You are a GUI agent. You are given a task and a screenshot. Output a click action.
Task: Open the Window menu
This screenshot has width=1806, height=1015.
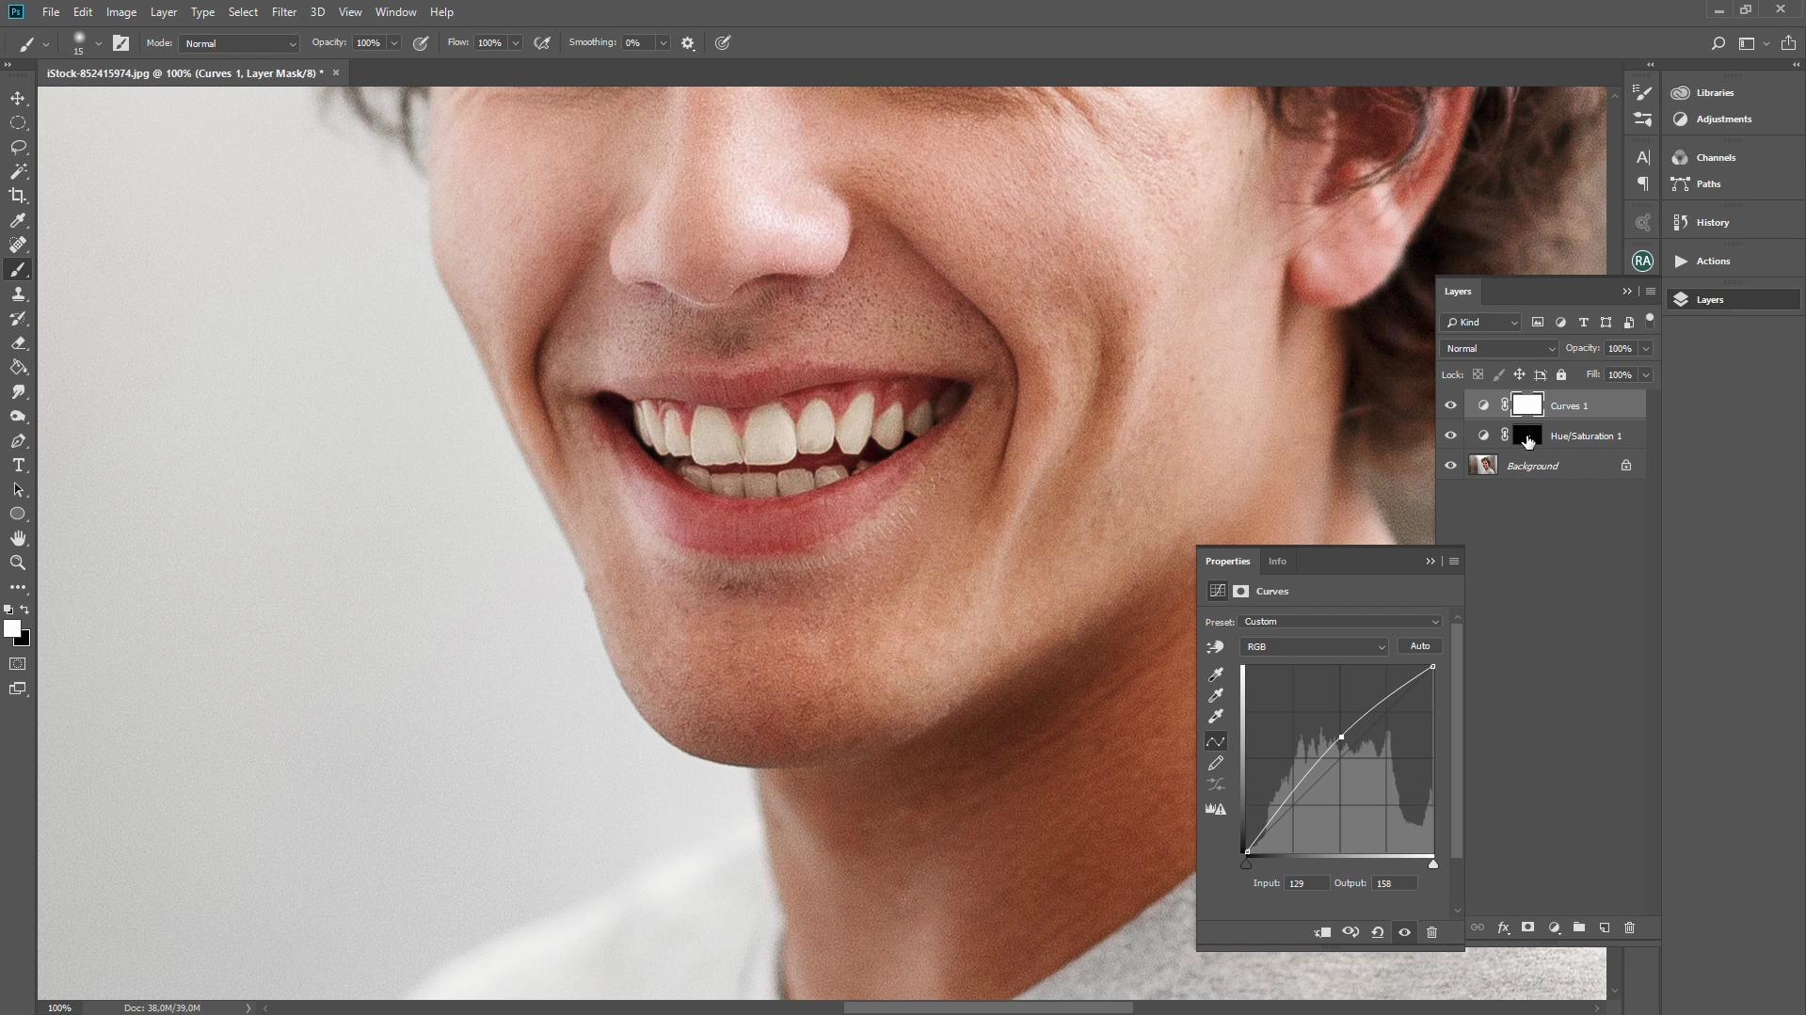(395, 12)
